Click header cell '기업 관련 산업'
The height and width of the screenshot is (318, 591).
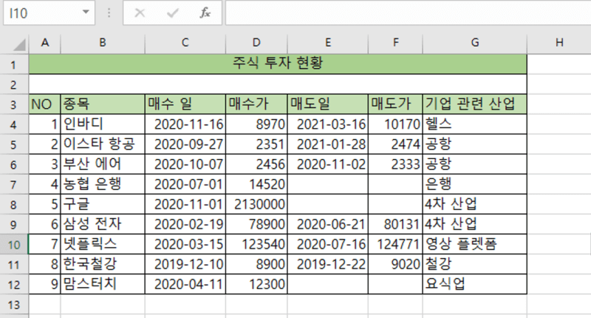pos(475,104)
